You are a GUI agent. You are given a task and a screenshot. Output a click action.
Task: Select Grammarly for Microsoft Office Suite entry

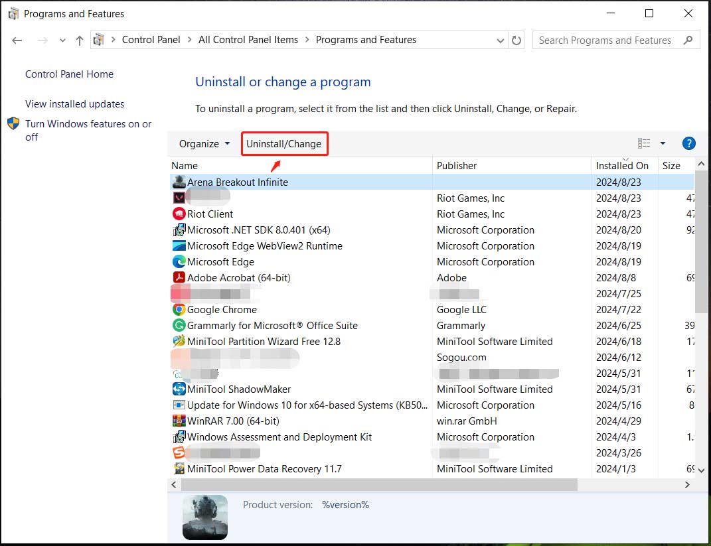coord(272,325)
